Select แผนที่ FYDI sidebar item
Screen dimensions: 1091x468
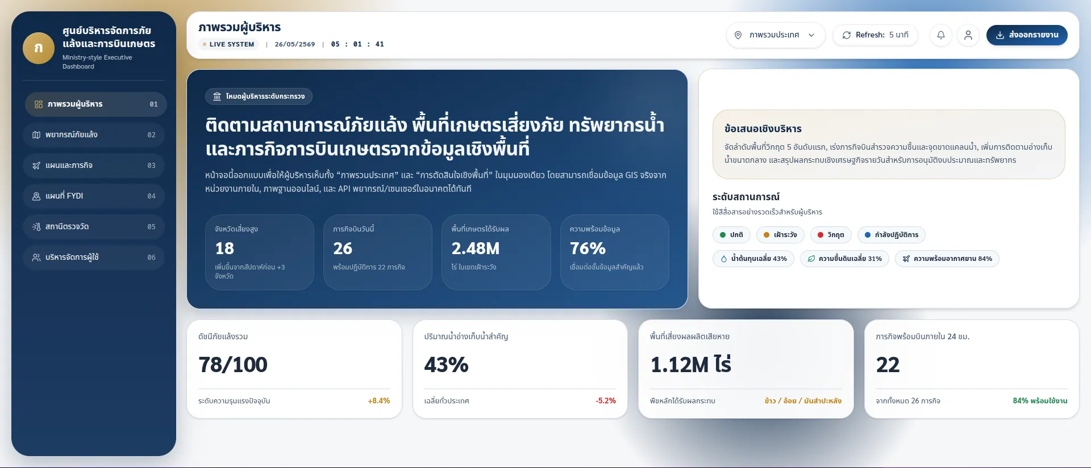(x=94, y=196)
